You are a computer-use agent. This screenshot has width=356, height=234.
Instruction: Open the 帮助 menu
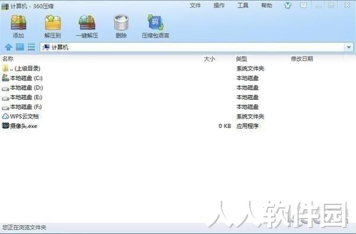coord(266,5)
